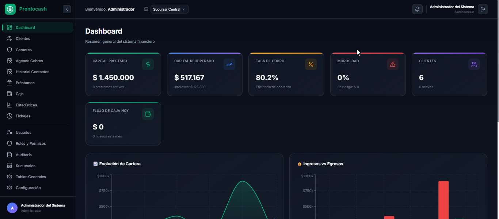The height and width of the screenshot is (219, 499).
Task: Open the Fichajes label in the sidebar
Action: click(23, 116)
